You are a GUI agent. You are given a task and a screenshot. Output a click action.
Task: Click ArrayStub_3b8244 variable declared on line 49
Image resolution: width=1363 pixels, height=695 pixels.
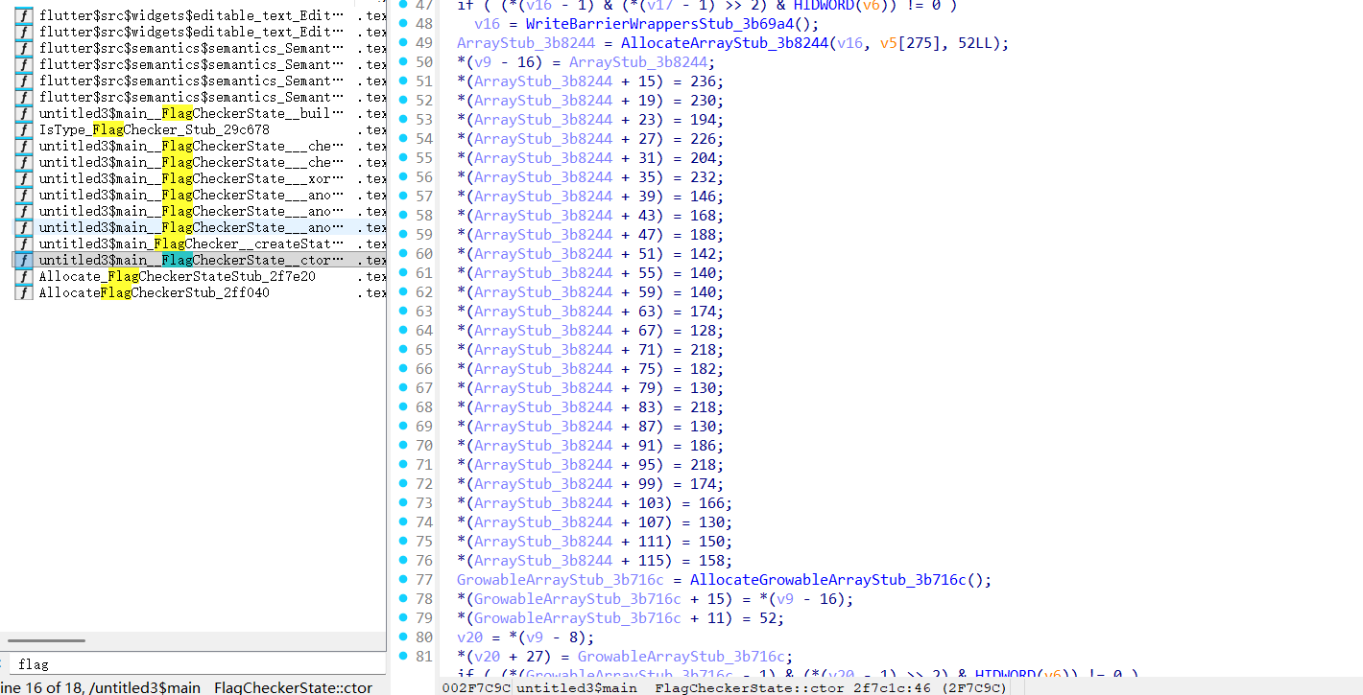[526, 43]
